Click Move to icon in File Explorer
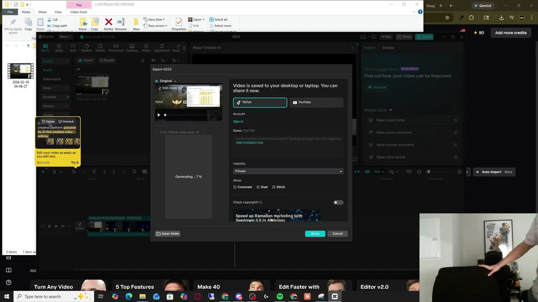 (83, 24)
